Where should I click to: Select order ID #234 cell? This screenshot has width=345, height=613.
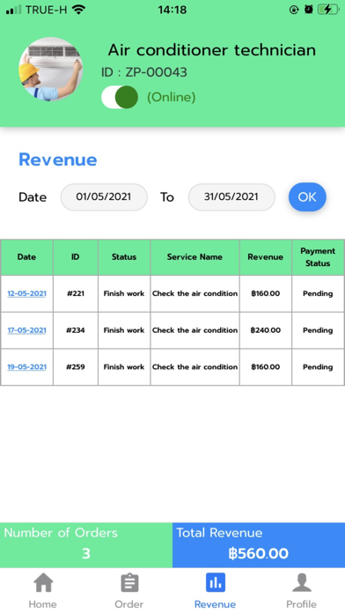pos(76,330)
